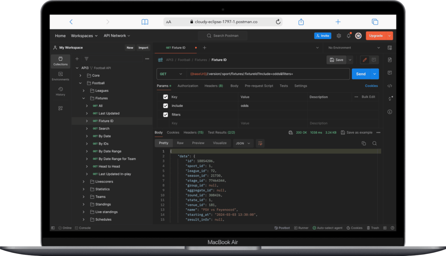
Task: Click the Send button
Action: click(361, 74)
